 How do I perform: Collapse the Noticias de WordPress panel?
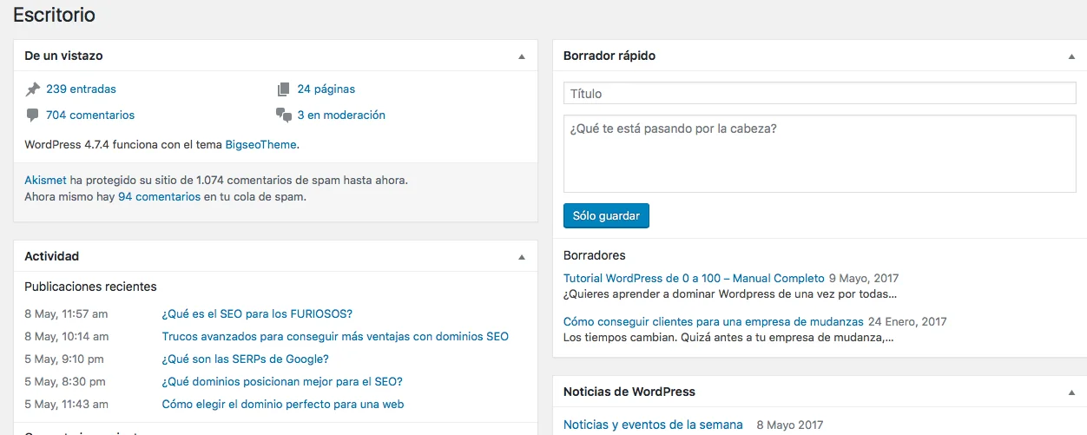coord(1071,392)
